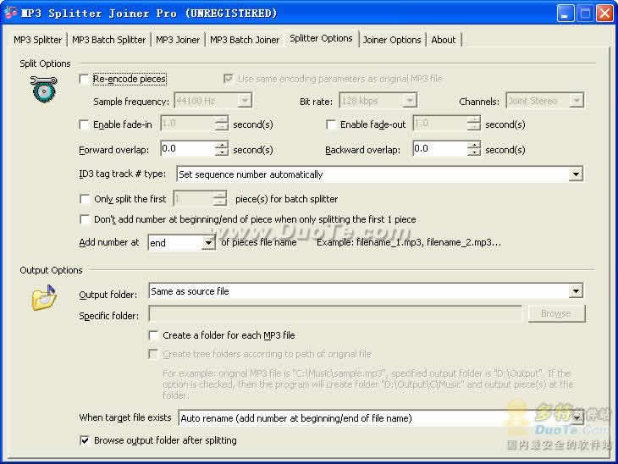The image size is (618, 464).
Task: Expand the When target file exists dropdown
Action: (x=576, y=418)
